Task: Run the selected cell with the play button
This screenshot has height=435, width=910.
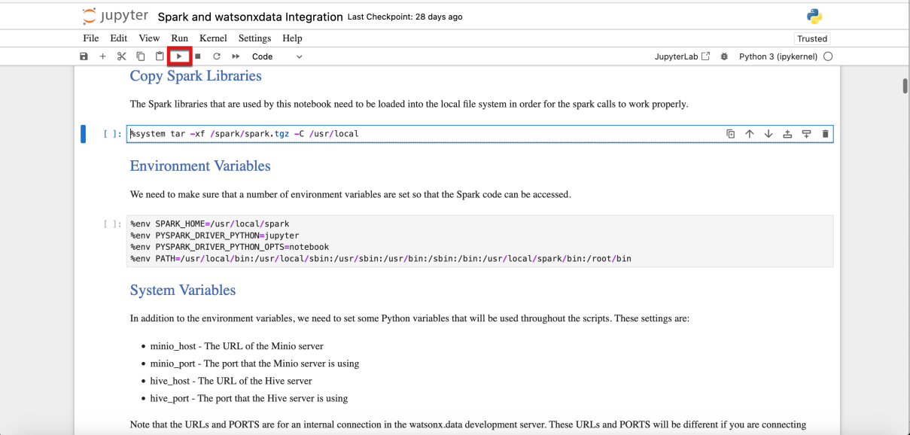Action: pos(179,56)
